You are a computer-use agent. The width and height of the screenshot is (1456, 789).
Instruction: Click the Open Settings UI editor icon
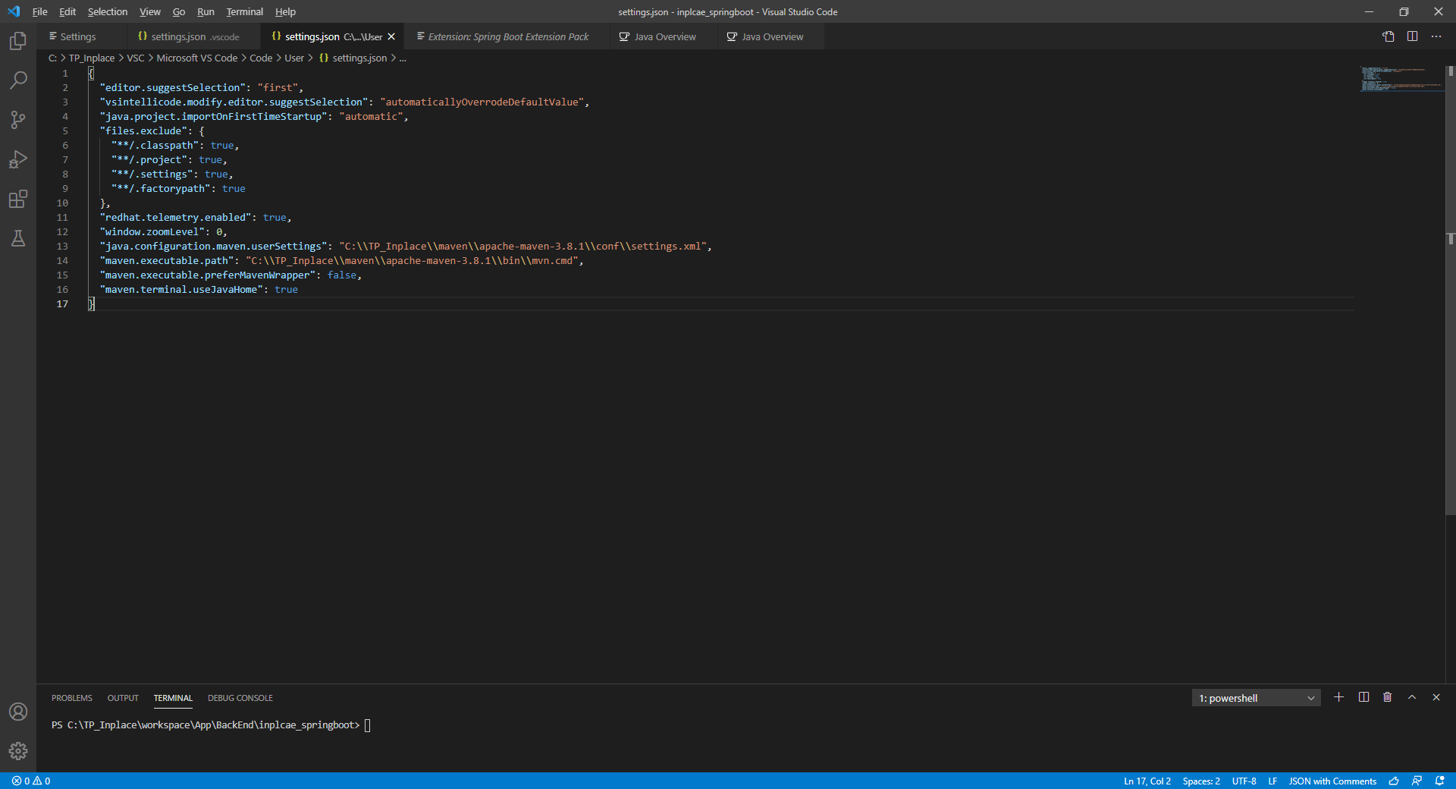pos(1388,36)
